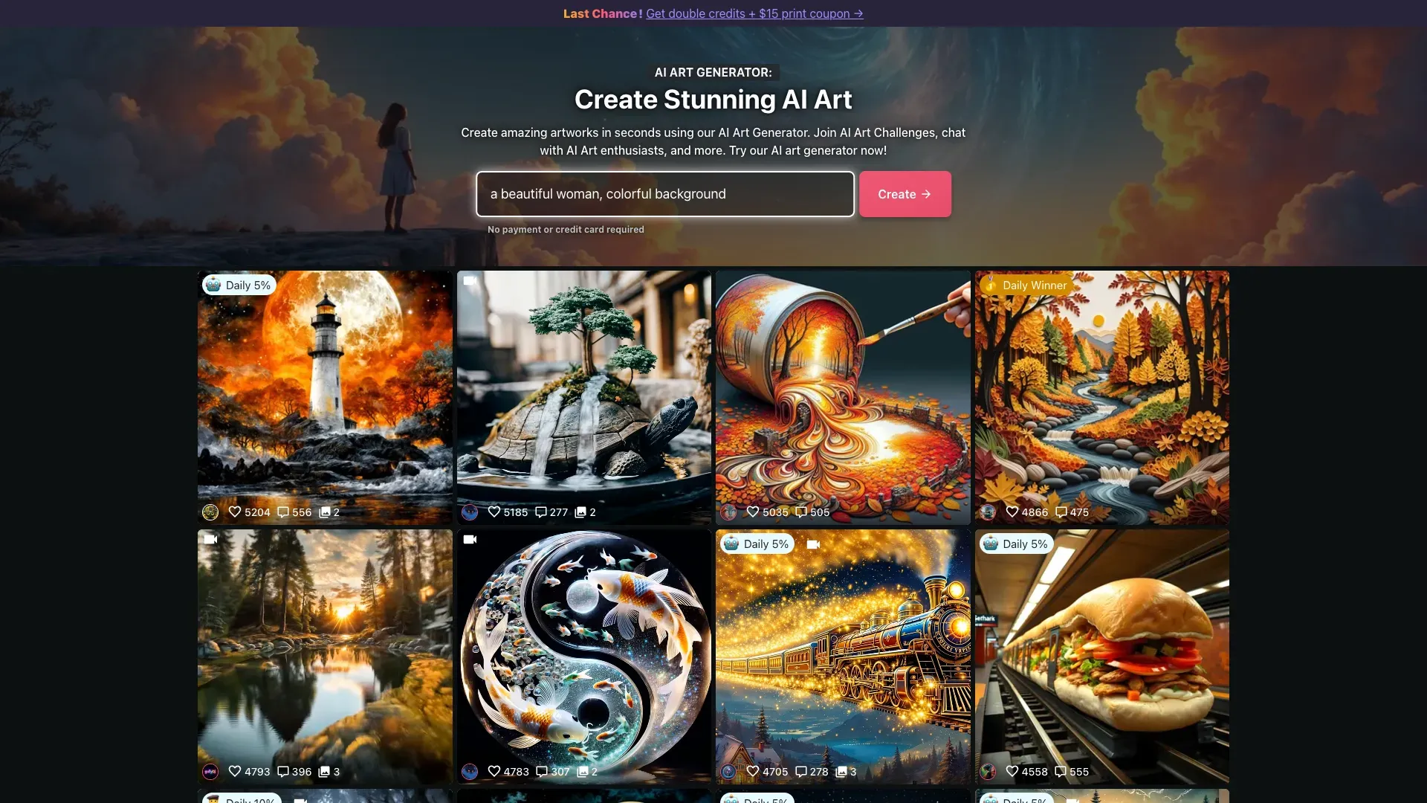Click the Create button
Image resolution: width=1427 pixels, height=803 pixels.
pyautogui.click(x=905, y=194)
